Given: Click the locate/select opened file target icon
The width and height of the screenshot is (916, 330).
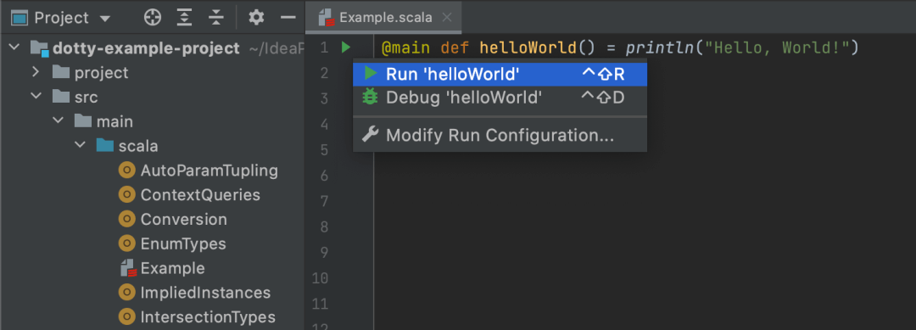Looking at the screenshot, I should [x=152, y=18].
